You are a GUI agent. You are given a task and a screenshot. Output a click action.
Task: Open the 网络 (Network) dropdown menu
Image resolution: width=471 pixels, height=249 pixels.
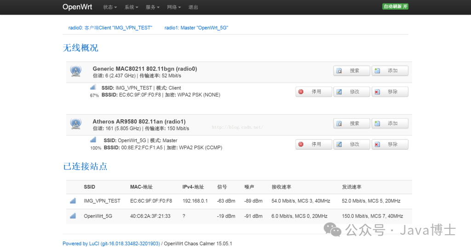174,7
